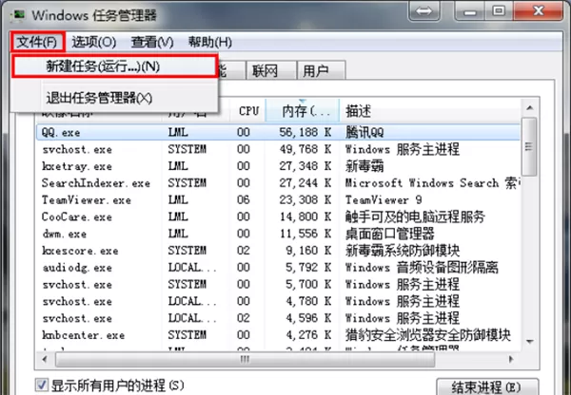Viewport: 571px width, 395px height.
Task: Minimize the Task Manager window
Action: (470, 10)
